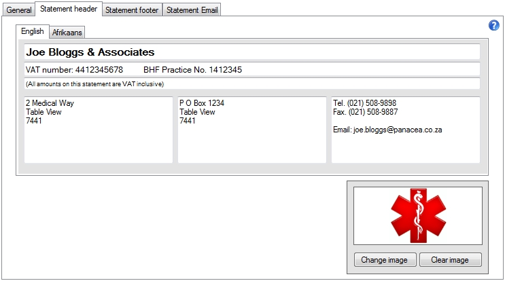Click the Joe Bloggs & Associates name field
The width and height of the screenshot is (505, 281).
tap(90, 52)
